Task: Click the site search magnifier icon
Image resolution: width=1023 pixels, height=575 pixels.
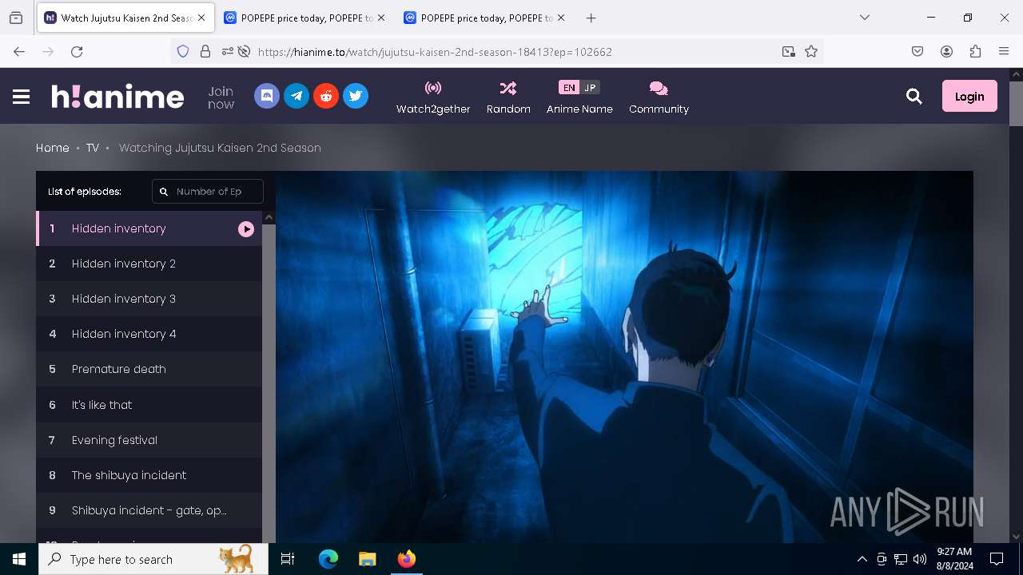Action: click(914, 97)
